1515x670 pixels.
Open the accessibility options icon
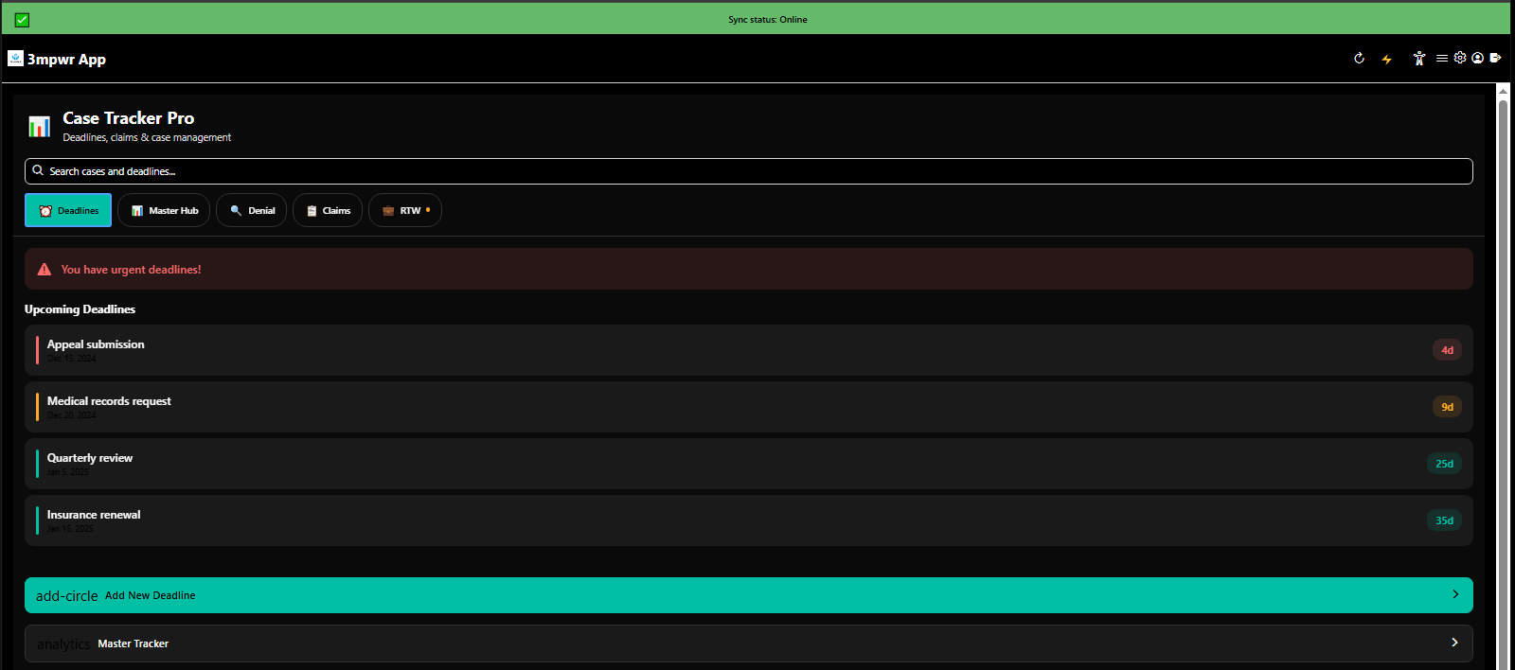1418,59
